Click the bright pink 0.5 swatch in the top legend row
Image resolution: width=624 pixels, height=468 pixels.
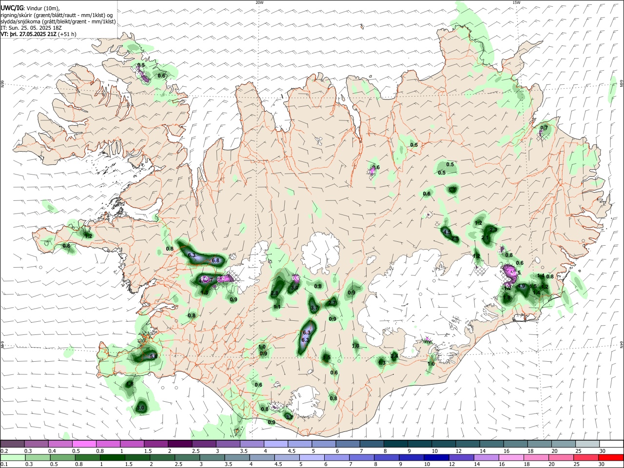84,444
